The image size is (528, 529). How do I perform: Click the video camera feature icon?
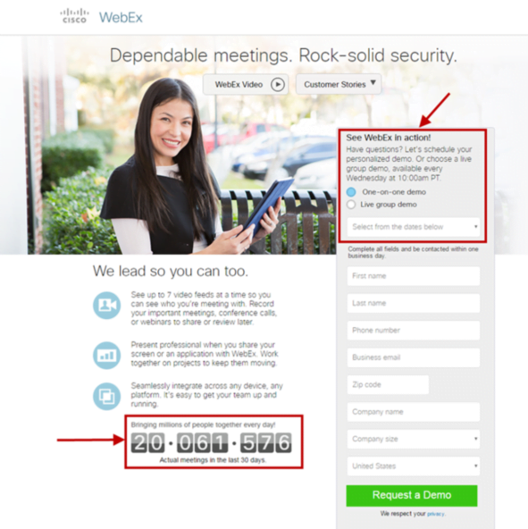point(106,306)
